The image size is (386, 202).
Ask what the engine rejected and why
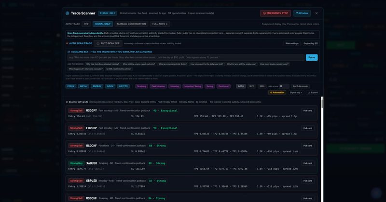tap(138, 64)
